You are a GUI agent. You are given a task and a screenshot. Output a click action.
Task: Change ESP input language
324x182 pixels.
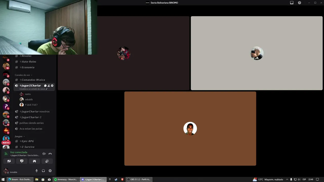[304, 179]
